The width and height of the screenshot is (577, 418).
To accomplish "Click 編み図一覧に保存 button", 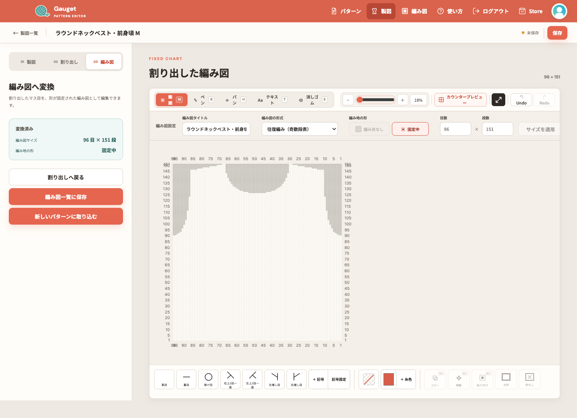I will coord(66,197).
